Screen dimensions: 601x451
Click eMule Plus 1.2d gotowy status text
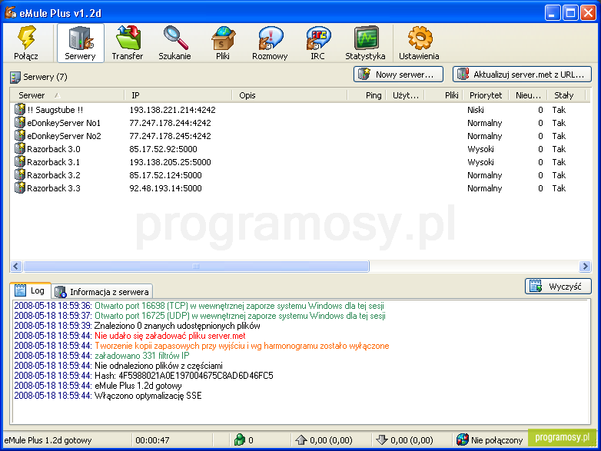tap(48, 440)
